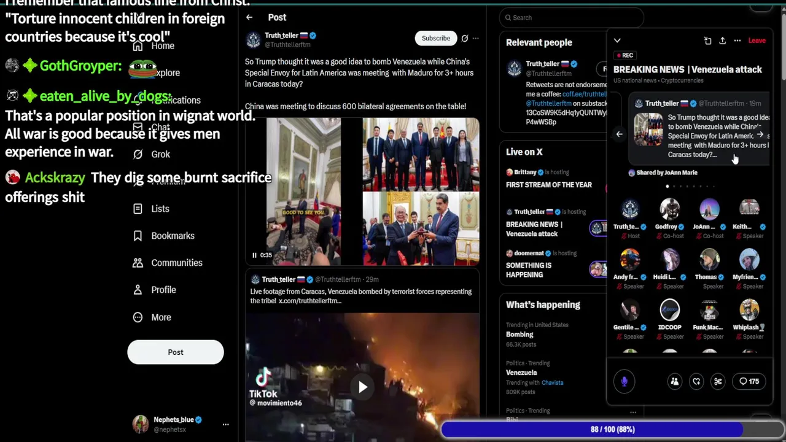Open BREAKING NEWS Venezuela attack live listing

pos(534,229)
